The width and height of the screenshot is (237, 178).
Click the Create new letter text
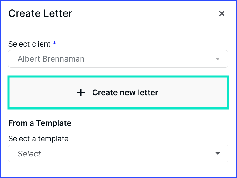pos(125,93)
